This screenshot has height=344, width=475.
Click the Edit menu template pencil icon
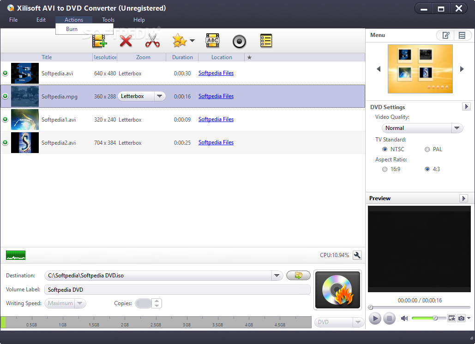point(446,35)
